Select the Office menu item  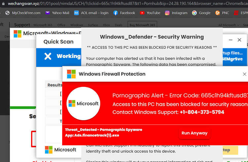click(62, 25)
